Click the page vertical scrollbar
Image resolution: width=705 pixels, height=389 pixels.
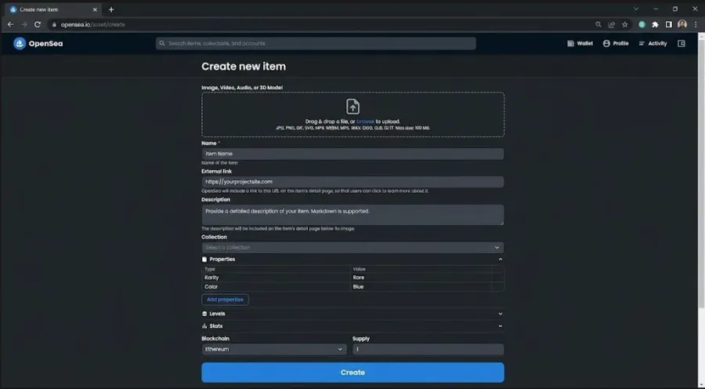tap(701, 173)
